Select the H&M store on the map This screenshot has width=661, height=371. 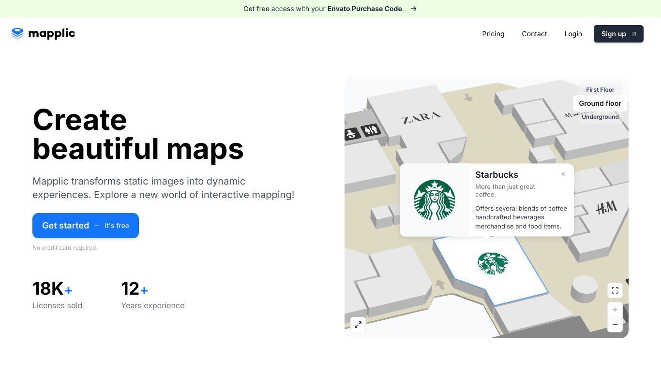click(x=606, y=208)
